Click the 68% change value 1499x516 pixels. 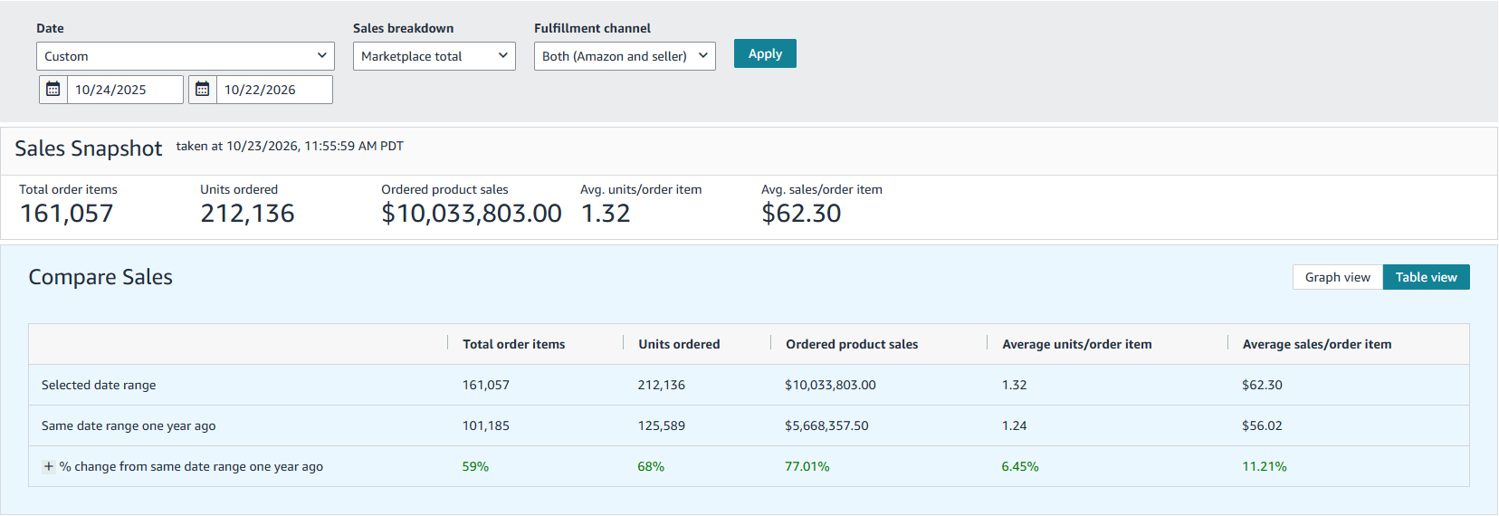tap(651, 466)
